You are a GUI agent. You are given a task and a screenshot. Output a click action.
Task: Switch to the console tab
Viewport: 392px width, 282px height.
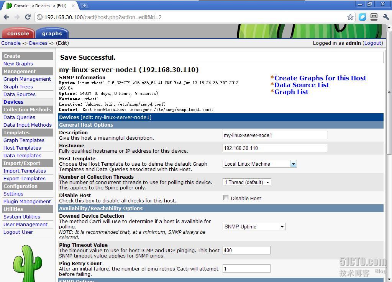(x=18, y=33)
